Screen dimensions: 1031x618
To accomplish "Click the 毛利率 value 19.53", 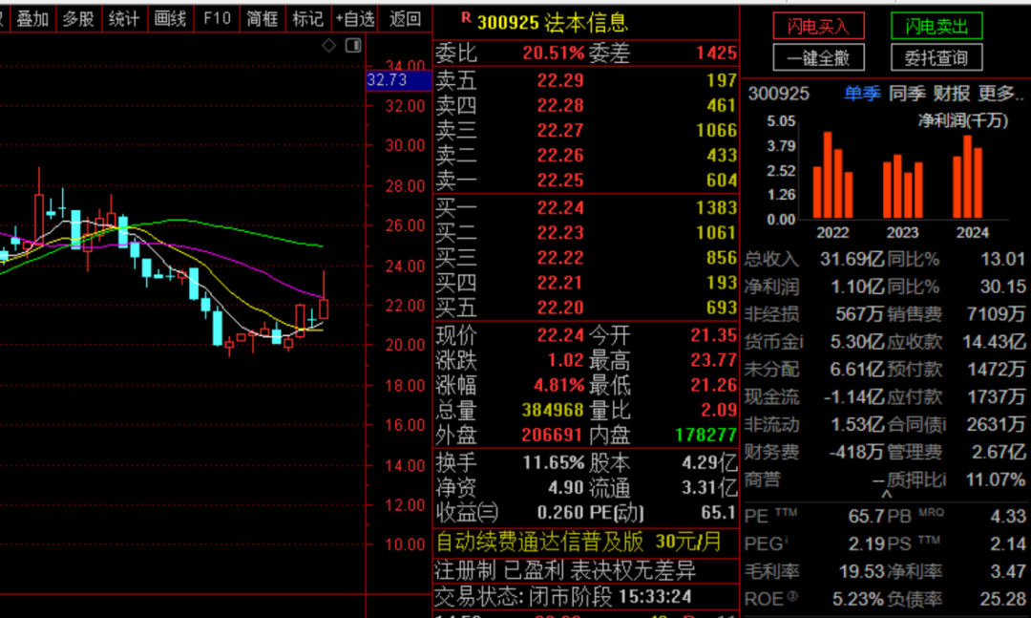I will (x=862, y=572).
